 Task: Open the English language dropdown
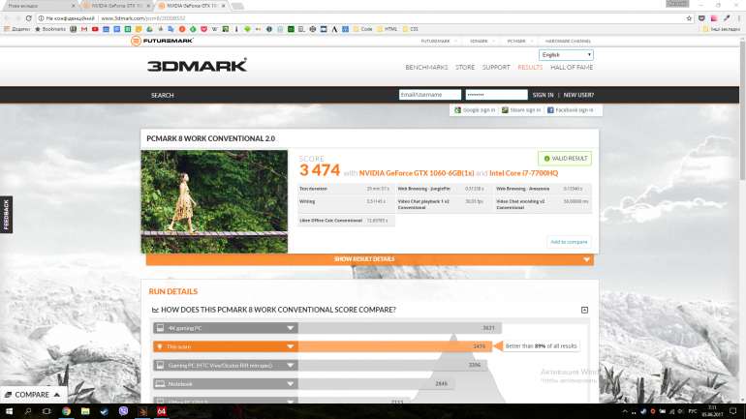[x=566, y=54]
